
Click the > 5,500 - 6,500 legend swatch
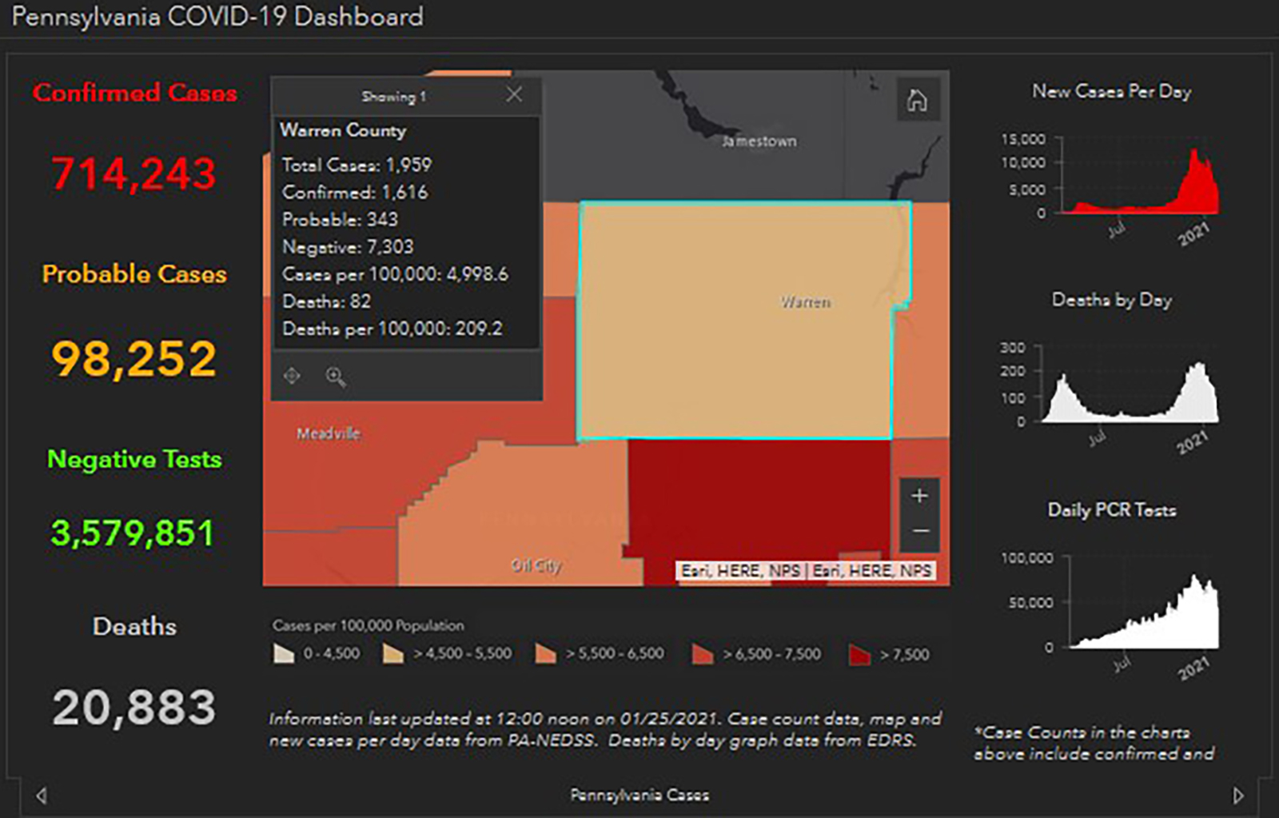pos(546,653)
